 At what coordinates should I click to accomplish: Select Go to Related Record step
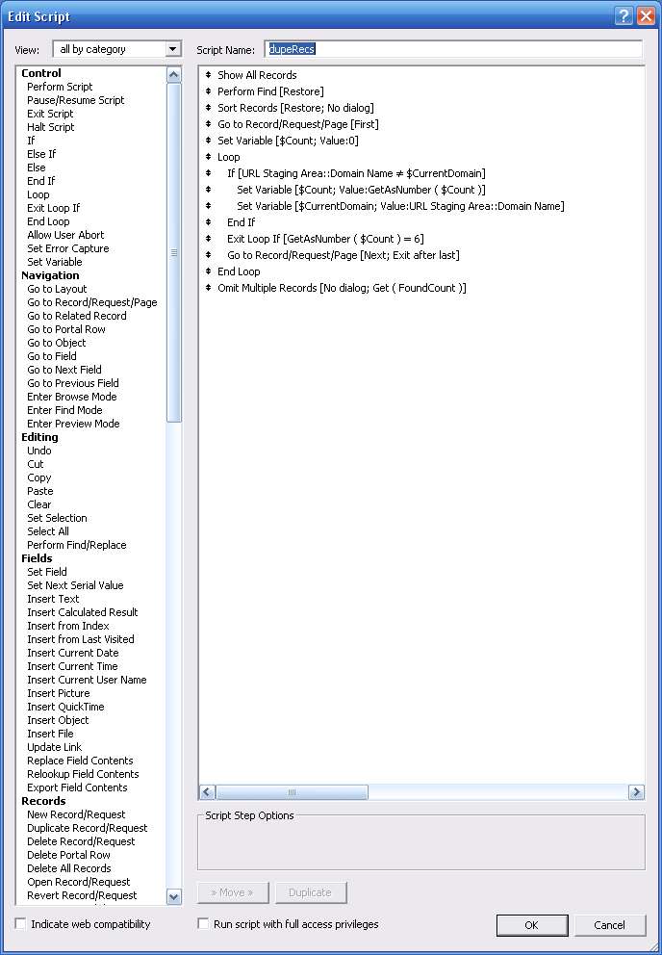pyautogui.click(x=77, y=316)
